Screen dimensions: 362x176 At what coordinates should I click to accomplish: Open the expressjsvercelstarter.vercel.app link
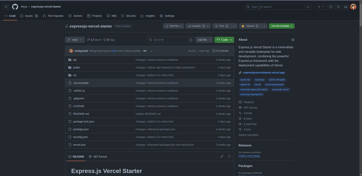click(264, 73)
